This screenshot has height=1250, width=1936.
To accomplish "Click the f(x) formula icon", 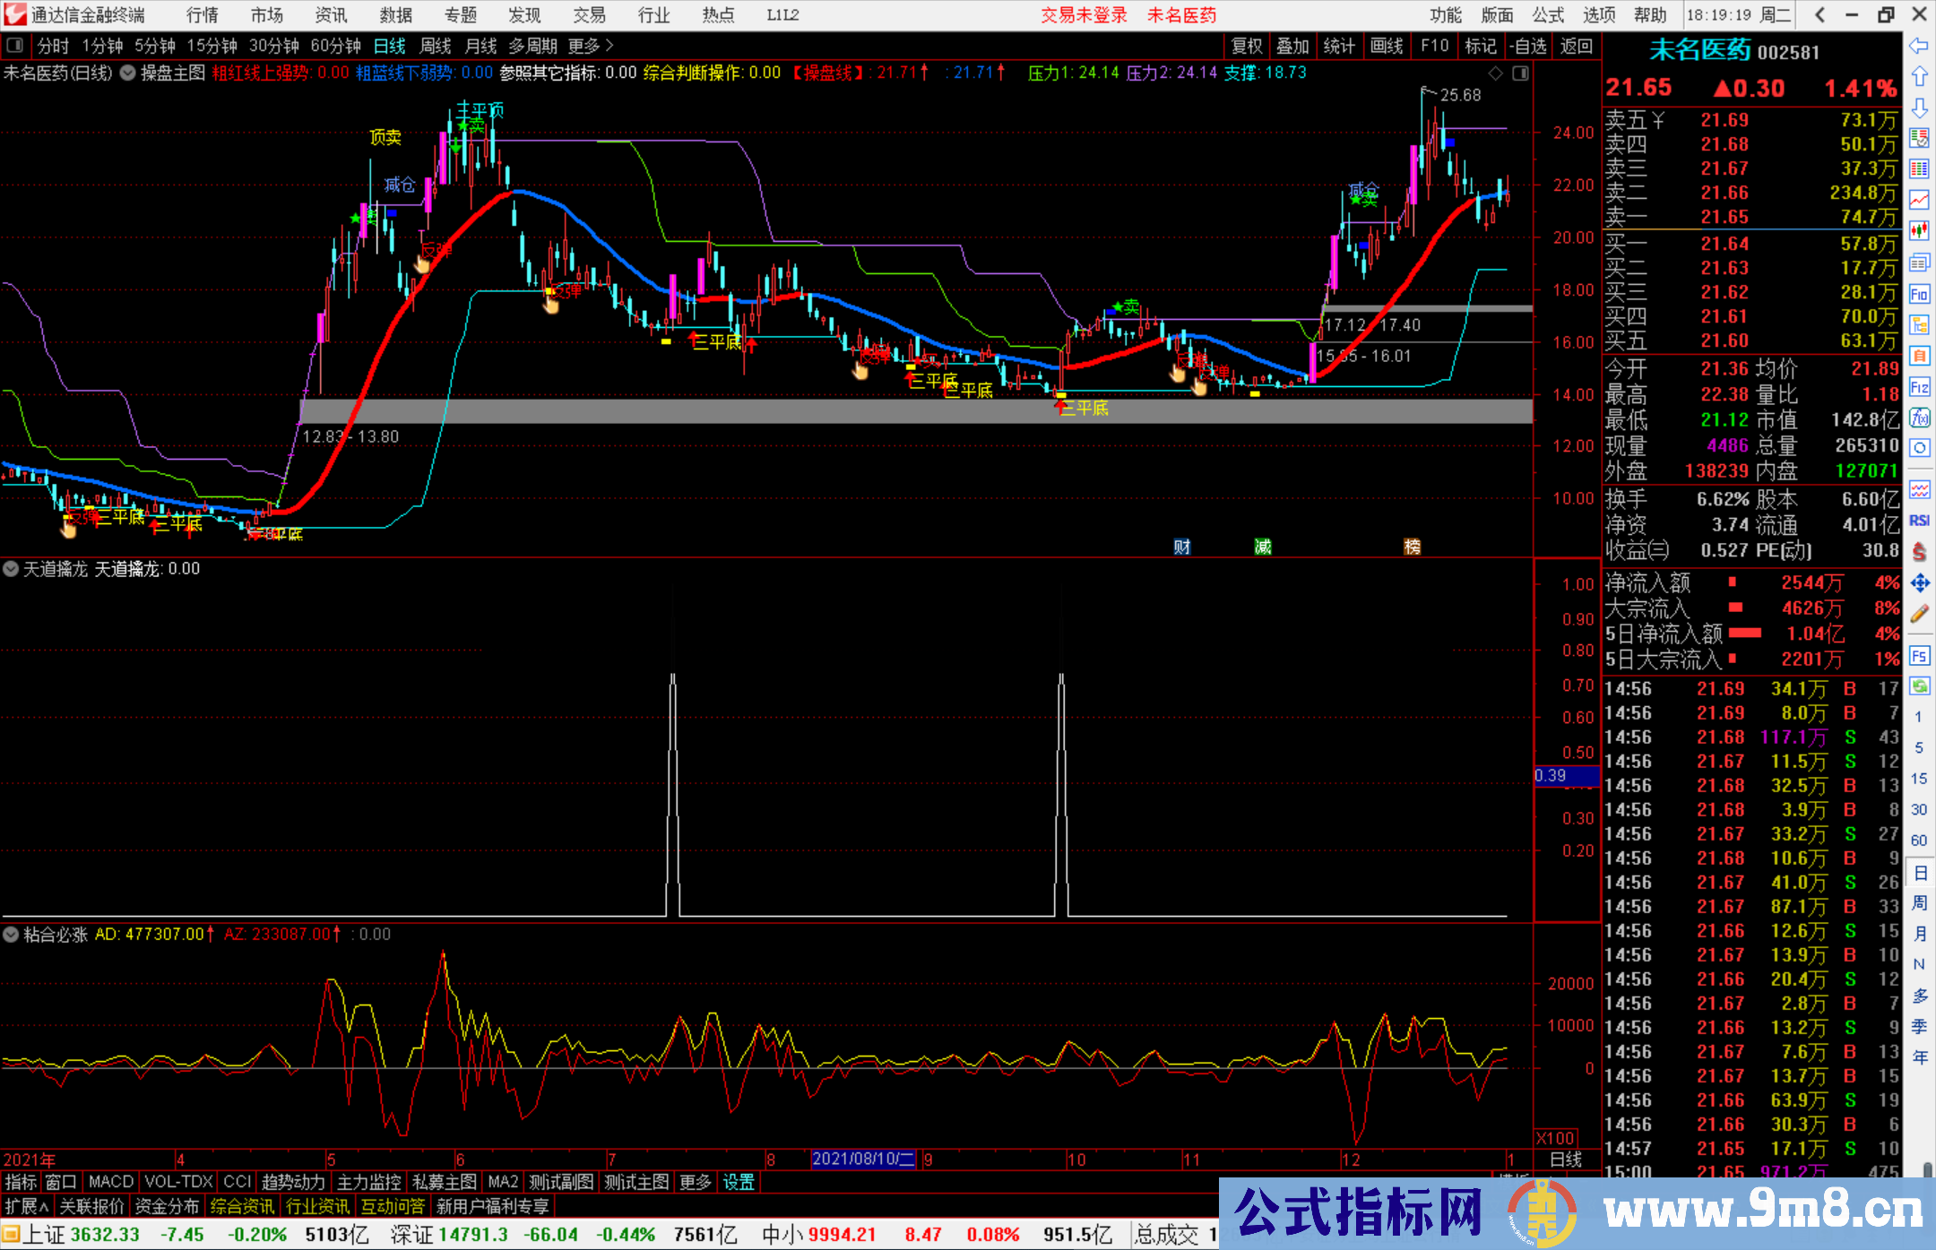I will click(1919, 418).
